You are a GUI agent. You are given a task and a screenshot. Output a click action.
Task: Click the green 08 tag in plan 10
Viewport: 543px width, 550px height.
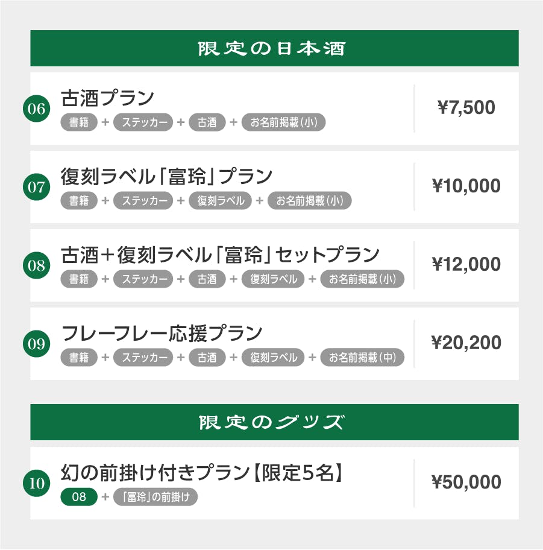[x=79, y=498]
